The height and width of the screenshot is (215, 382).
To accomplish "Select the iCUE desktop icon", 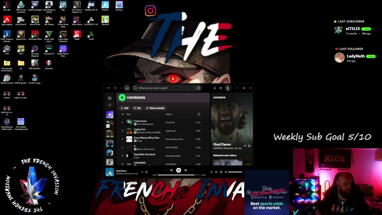I will (x=7, y=50).
